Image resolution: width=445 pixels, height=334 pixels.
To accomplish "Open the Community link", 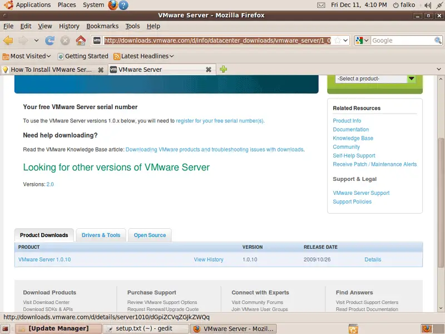I will 346,147.
